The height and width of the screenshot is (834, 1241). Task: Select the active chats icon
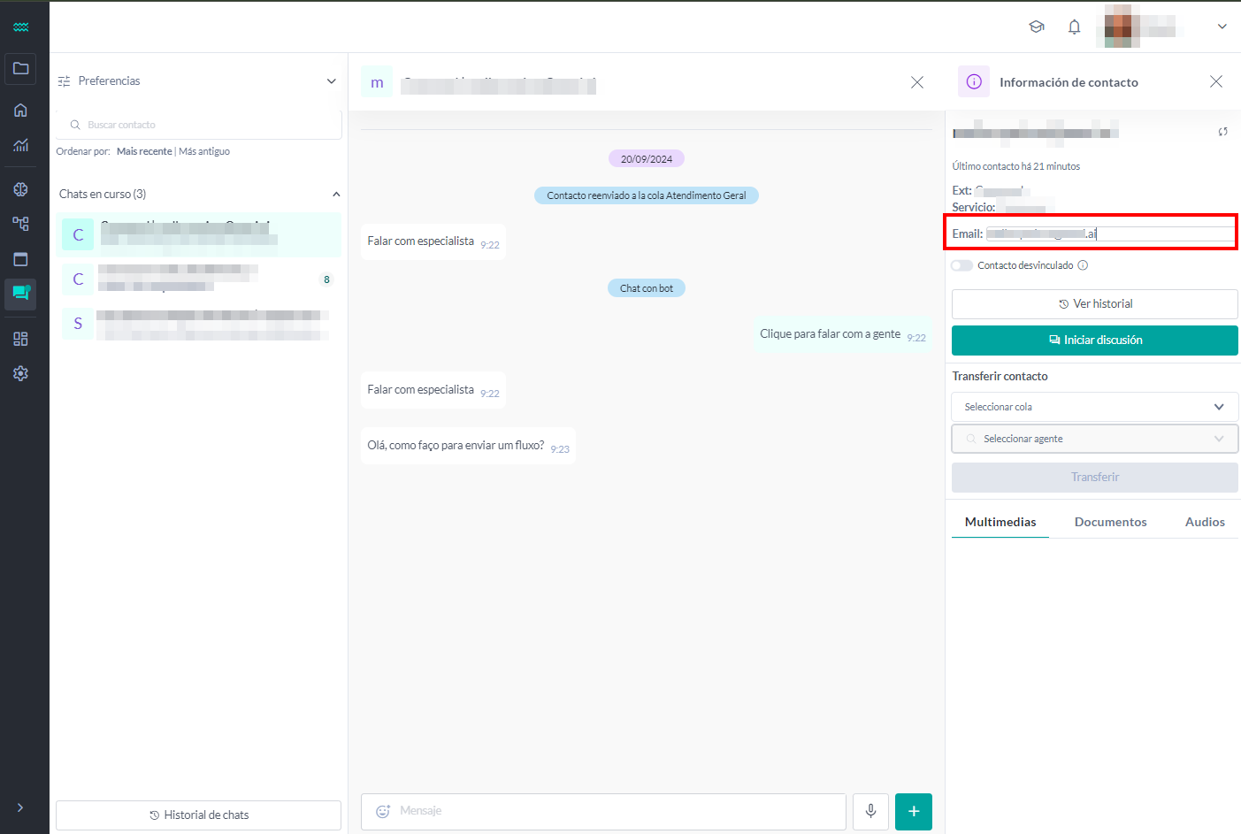[x=20, y=295]
